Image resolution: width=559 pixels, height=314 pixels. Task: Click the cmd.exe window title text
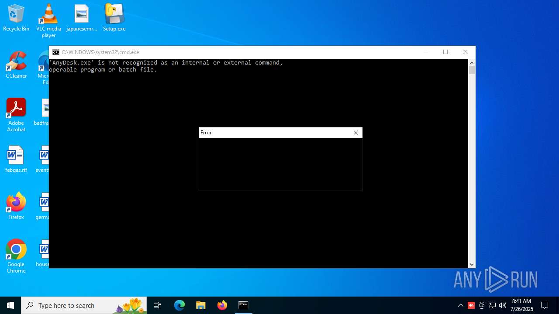tap(100, 52)
